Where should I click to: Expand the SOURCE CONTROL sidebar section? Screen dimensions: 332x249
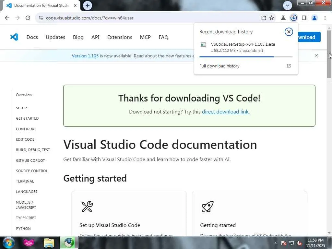[32, 171]
